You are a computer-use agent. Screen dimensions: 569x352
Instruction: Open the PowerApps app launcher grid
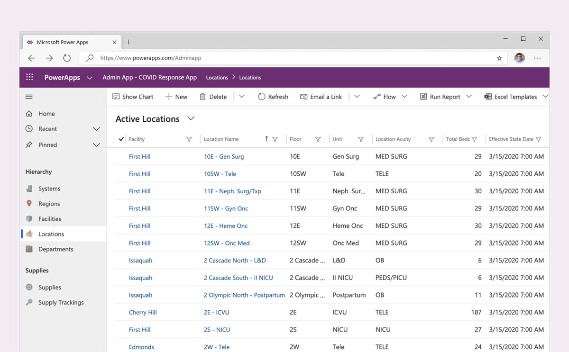pyautogui.click(x=29, y=77)
